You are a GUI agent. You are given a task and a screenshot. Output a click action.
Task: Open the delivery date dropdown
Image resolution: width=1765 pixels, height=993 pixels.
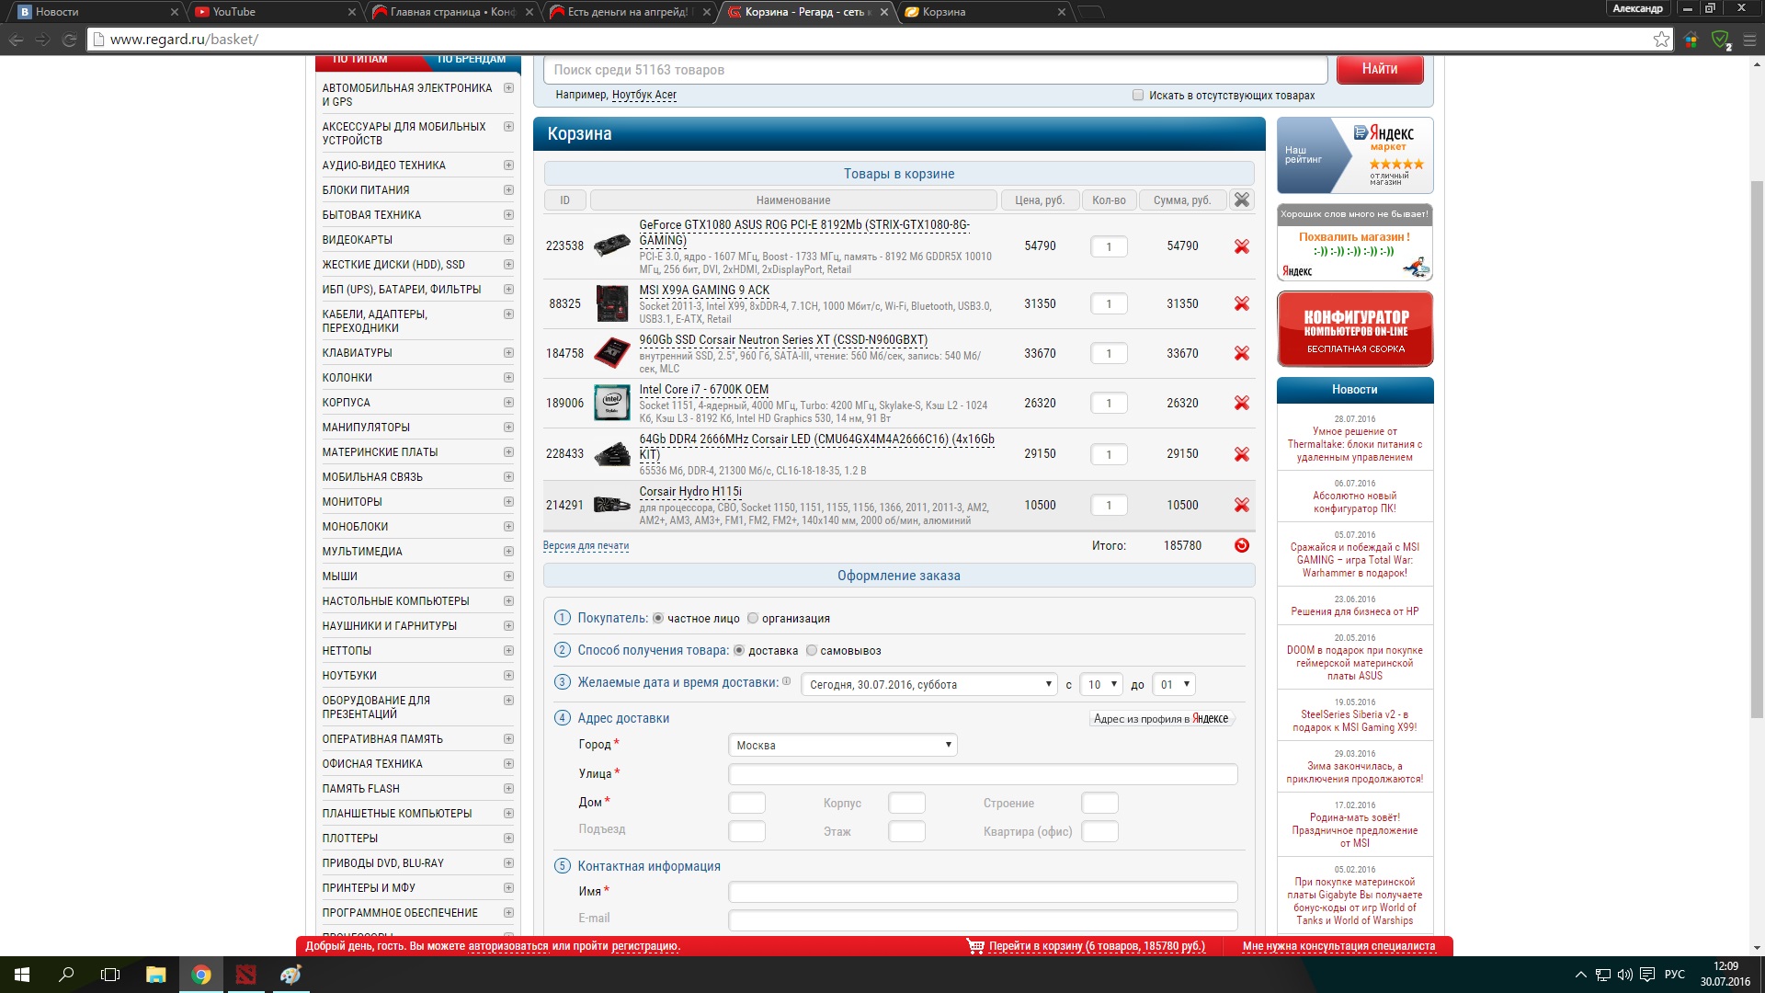click(928, 684)
